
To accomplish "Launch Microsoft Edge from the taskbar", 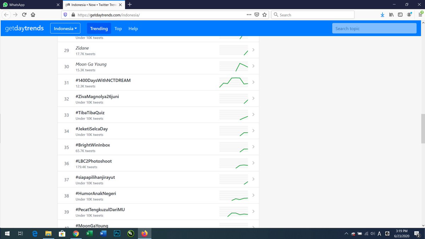I will [x=35, y=233].
